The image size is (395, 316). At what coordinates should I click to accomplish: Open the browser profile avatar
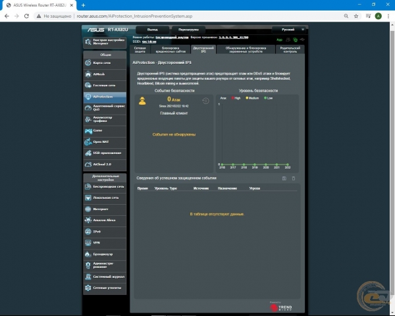click(378, 16)
